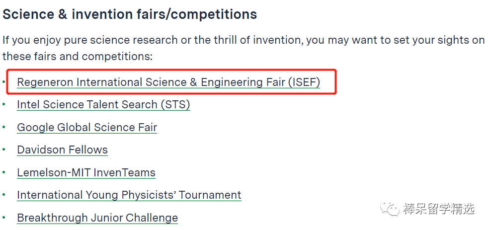Click the bullet beside International Young Physicists' Tournament

pyautogui.click(x=4, y=194)
